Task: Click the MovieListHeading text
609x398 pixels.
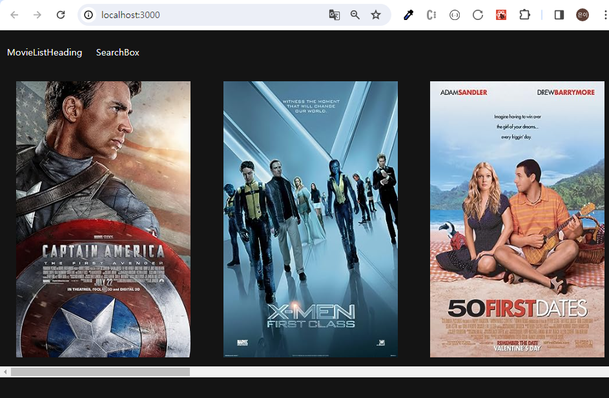Action: point(45,52)
